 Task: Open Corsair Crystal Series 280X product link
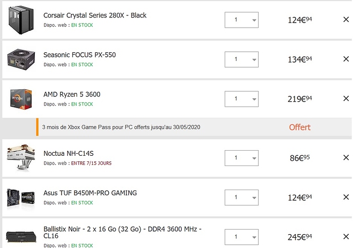click(x=95, y=15)
